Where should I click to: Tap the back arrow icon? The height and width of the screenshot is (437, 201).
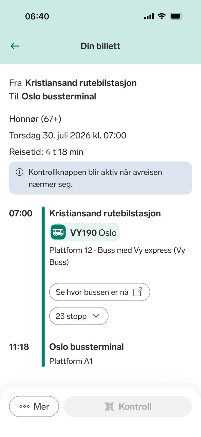pyautogui.click(x=15, y=46)
